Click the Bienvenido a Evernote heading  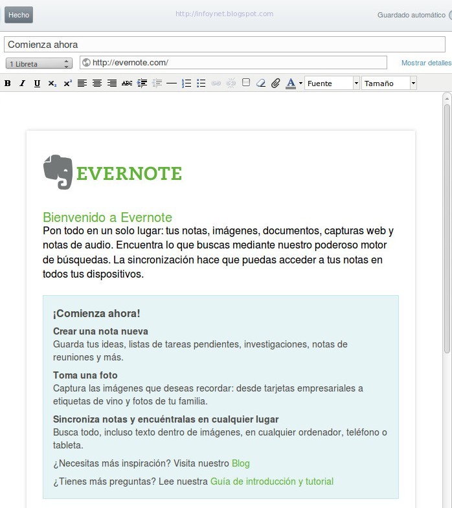click(107, 217)
